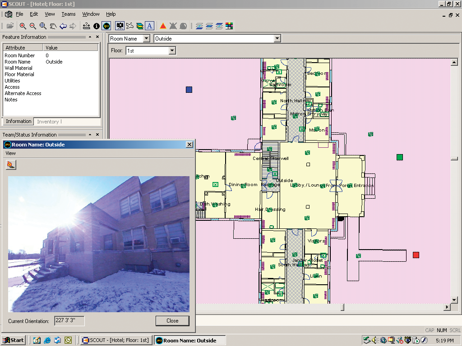Viewport: 462px width, 346px height.
Task: Click the Current Orientation value field
Action: coord(69,321)
